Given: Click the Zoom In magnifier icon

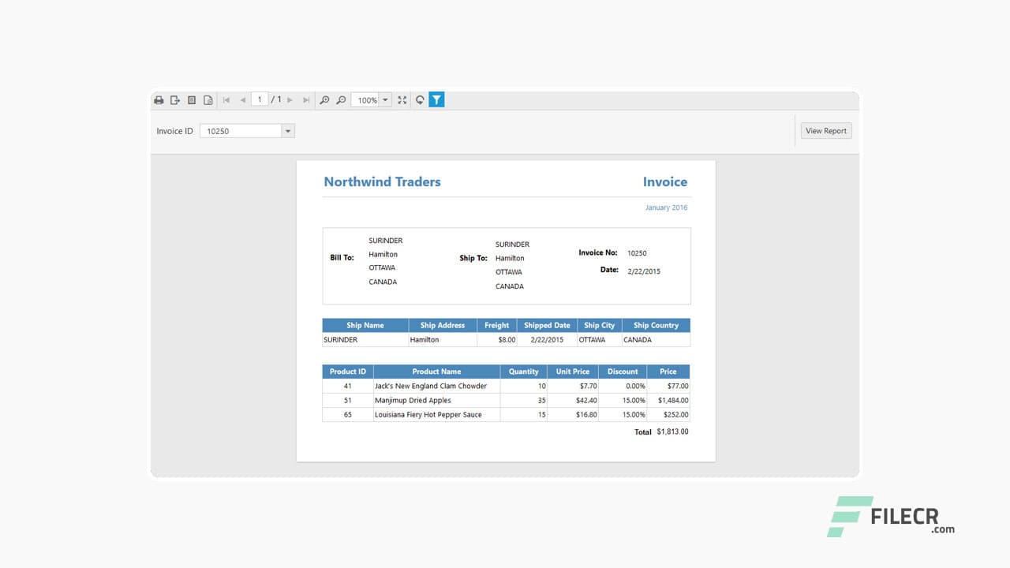Looking at the screenshot, I should point(325,100).
